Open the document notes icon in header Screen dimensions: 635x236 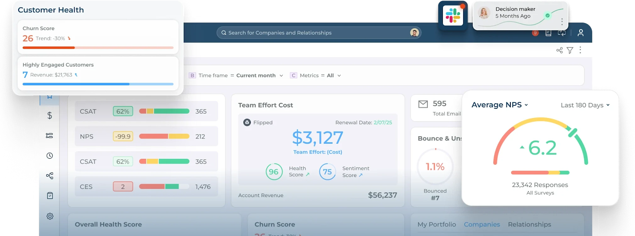[548, 33]
